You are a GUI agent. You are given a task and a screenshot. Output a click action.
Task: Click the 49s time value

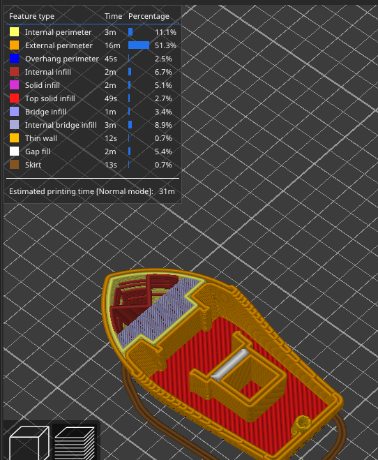coord(110,98)
